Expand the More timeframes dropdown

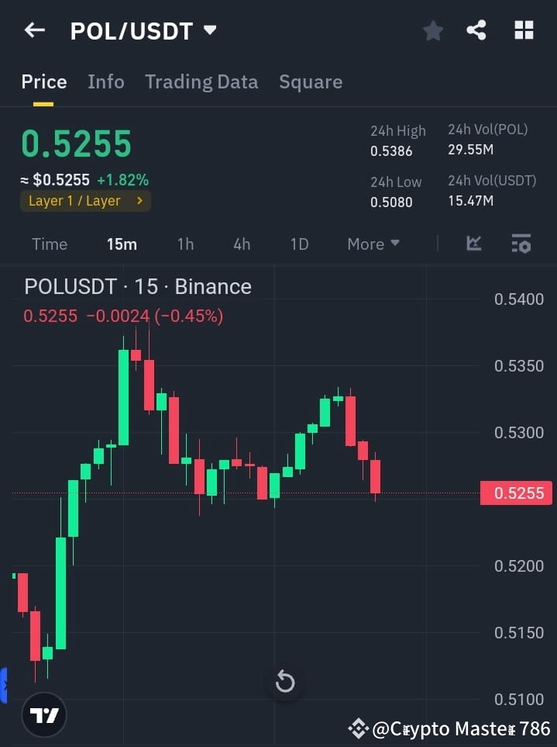373,244
